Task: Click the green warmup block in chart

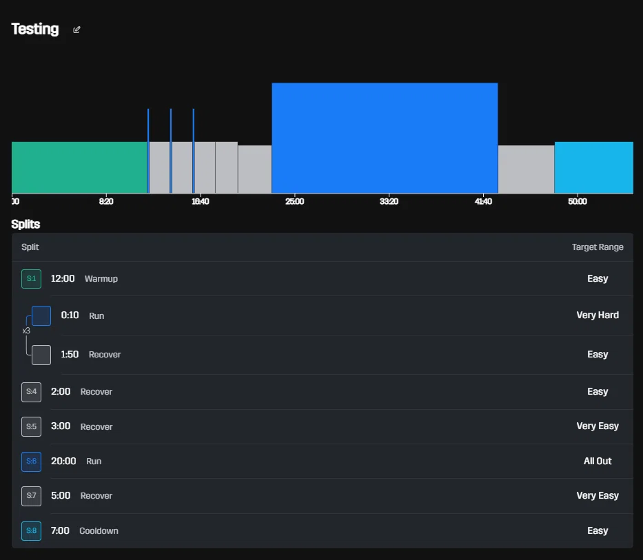Action: [79, 167]
